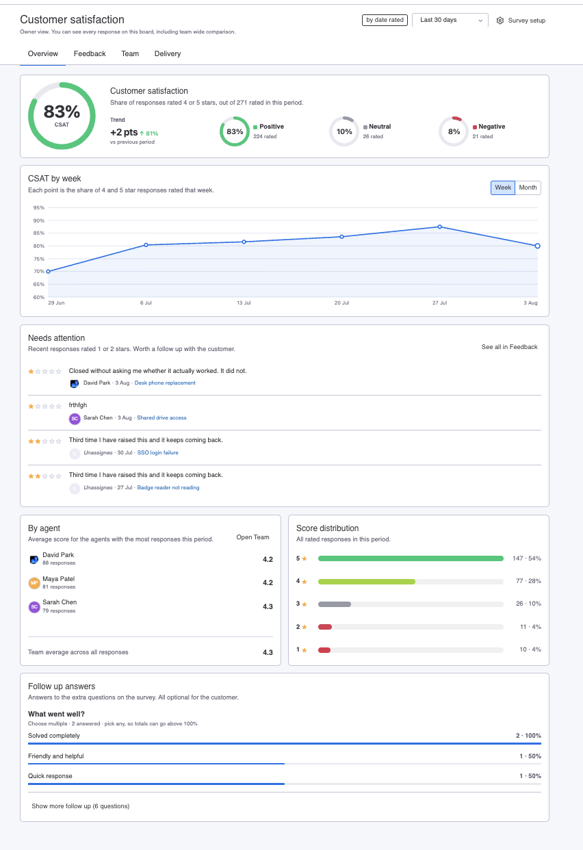The image size is (583, 850).
Task: Open the Survey setup gear icon
Action: (500, 21)
